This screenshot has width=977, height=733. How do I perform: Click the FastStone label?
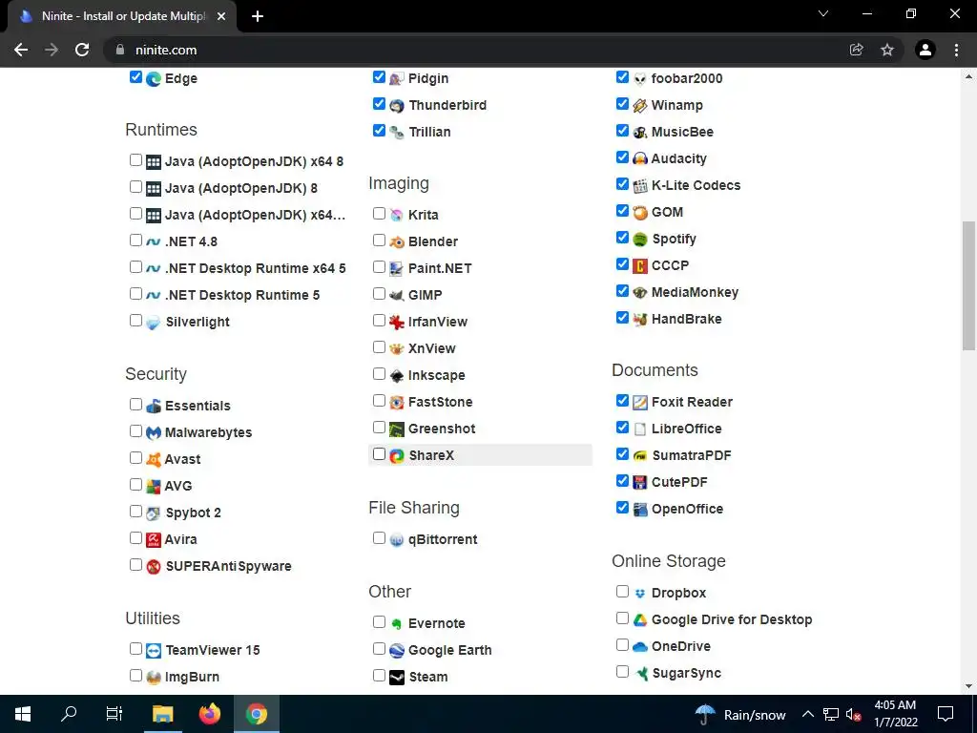click(441, 402)
